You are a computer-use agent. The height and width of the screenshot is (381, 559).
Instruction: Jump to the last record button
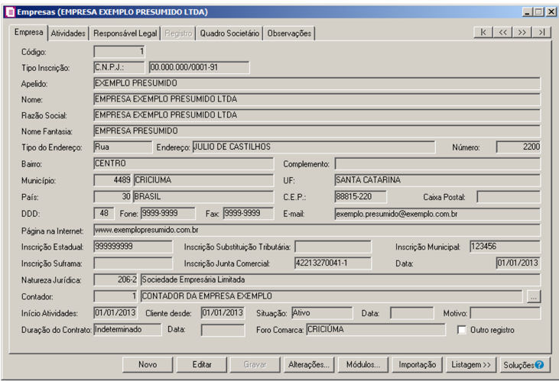[541, 33]
